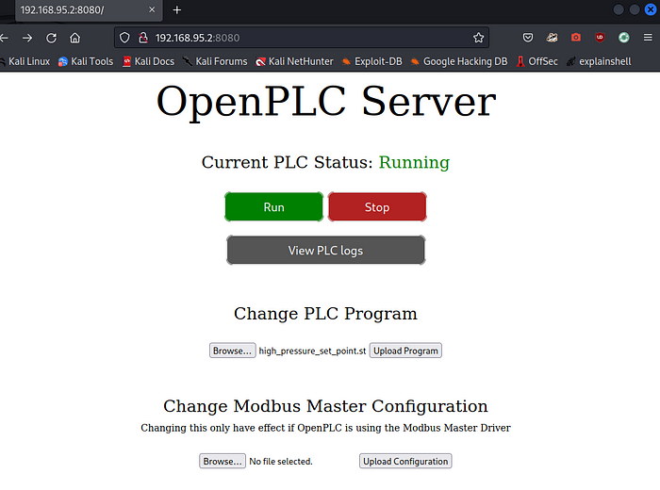Open View PLC logs
Screen dimensions: 660x490
point(326,251)
